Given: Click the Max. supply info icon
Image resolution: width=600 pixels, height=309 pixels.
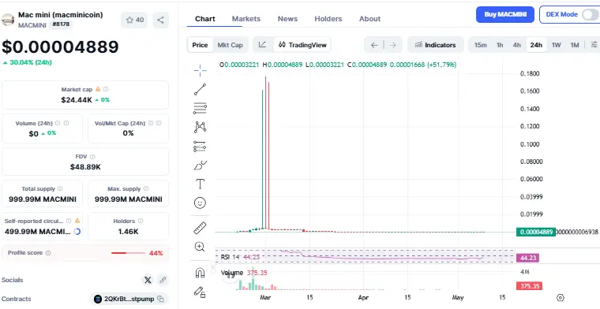Looking at the screenshot, I should 146,188.
